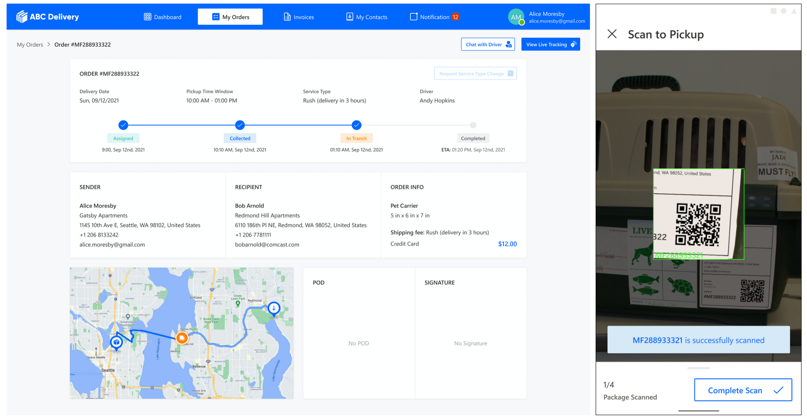
Task: Open the My Contacts tab
Action: pyautogui.click(x=367, y=17)
